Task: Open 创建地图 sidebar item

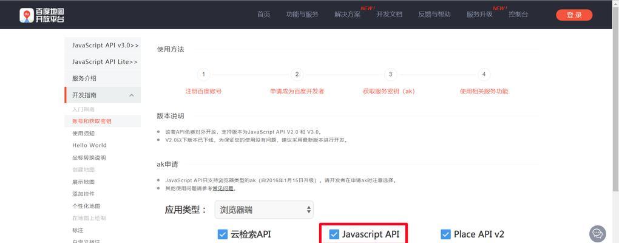Action: [83, 169]
